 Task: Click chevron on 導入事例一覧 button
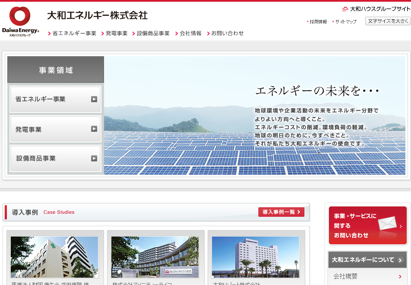click(x=298, y=212)
